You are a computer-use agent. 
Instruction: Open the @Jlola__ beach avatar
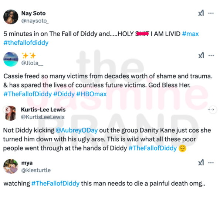[x=11, y=59]
